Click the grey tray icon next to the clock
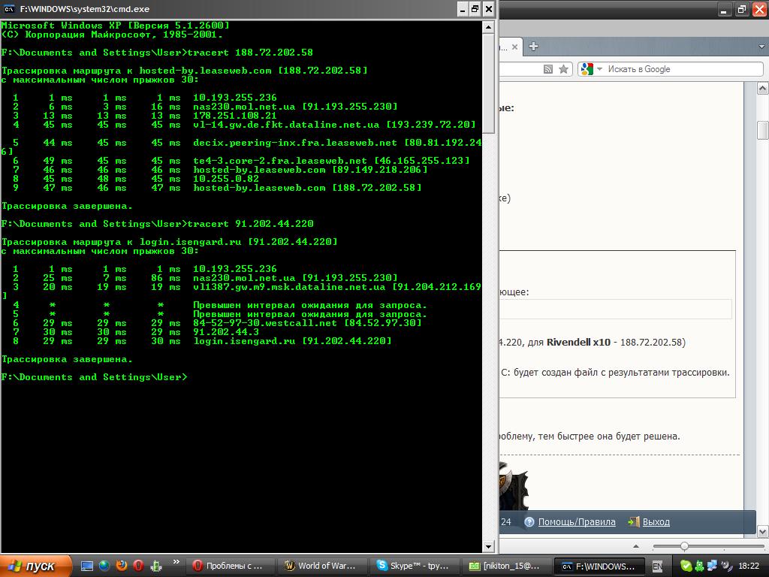 tap(725, 566)
